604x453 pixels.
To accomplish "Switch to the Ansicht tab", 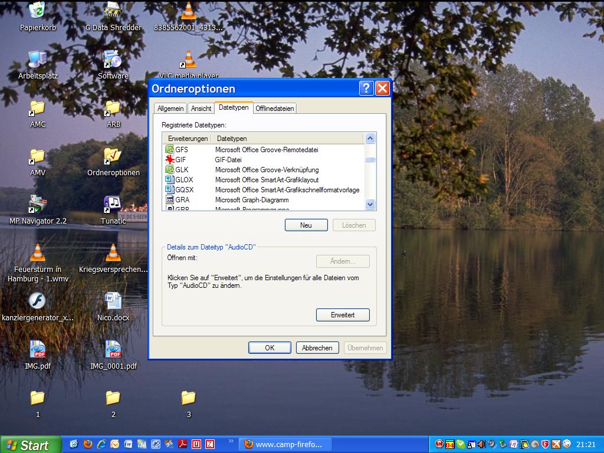I will (x=201, y=109).
